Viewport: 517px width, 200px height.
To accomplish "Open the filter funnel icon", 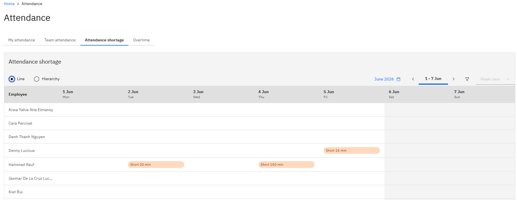I will click(x=467, y=79).
